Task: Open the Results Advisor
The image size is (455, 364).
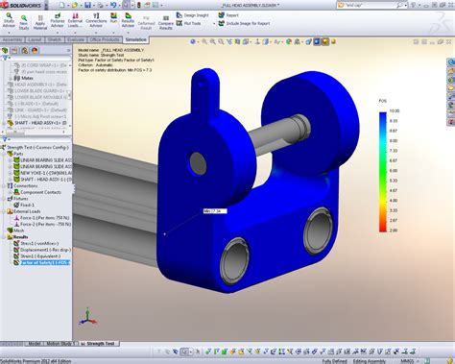Action: pyautogui.click(x=128, y=20)
